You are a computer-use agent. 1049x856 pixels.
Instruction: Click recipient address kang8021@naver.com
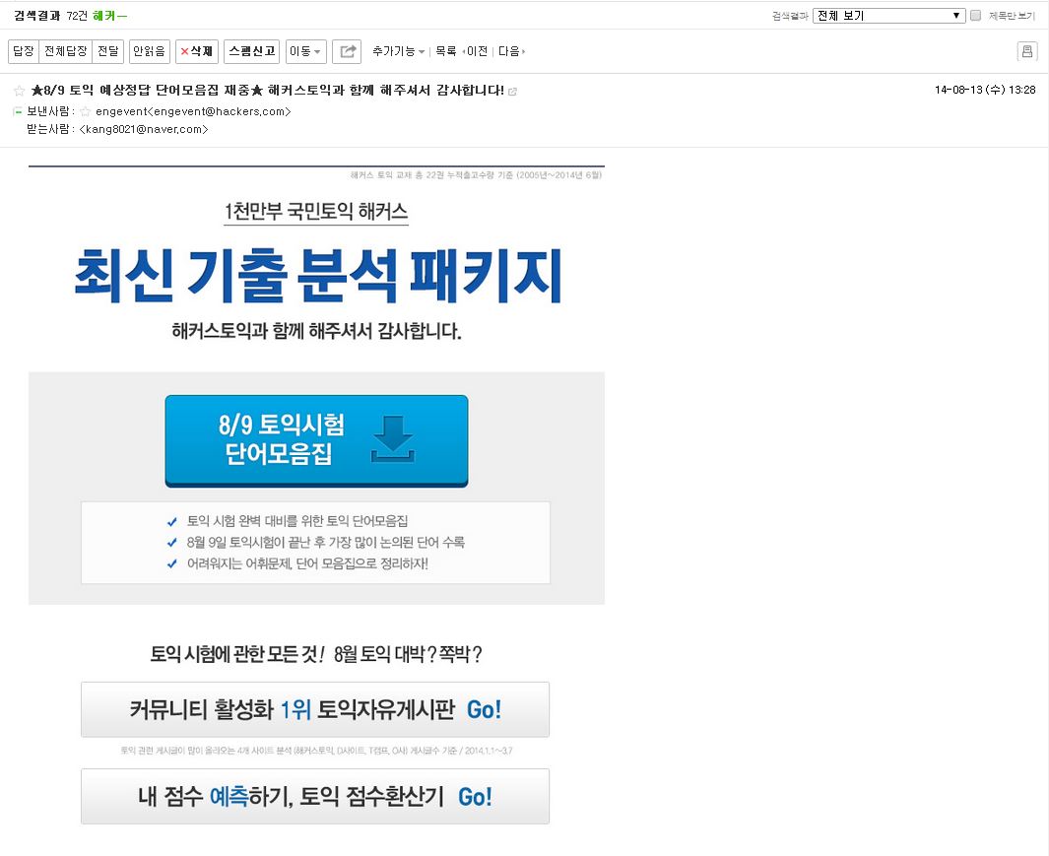[144, 129]
